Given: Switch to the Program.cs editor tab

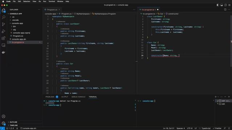Looking at the screenshot, I should point(52,10).
